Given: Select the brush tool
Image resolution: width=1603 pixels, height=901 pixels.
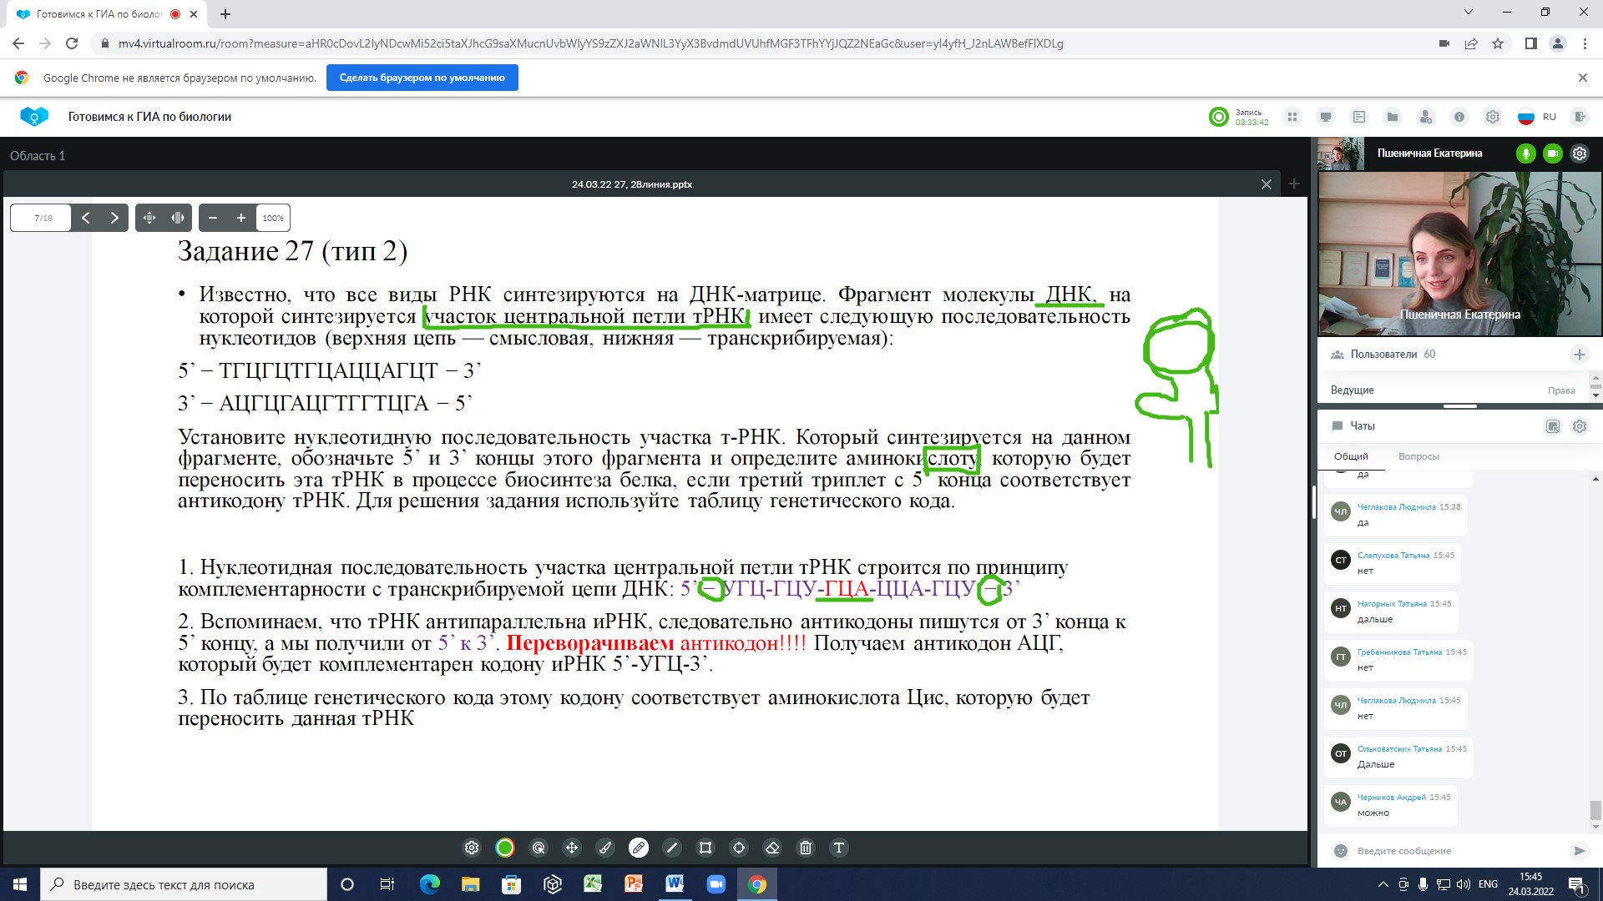Looking at the screenshot, I should pyautogui.click(x=605, y=848).
